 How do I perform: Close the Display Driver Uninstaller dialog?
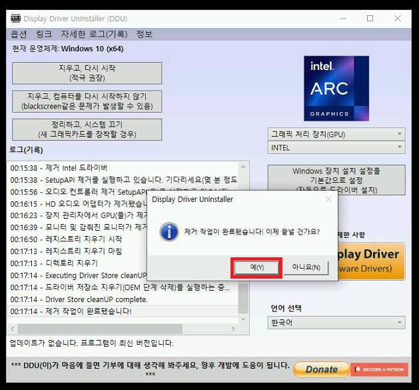(x=328, y=199)
